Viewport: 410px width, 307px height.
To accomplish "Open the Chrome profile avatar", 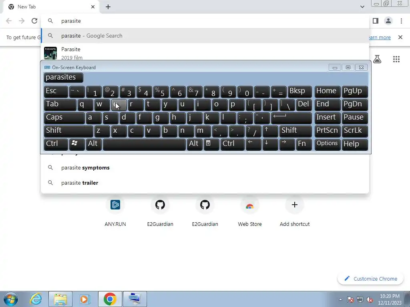I will [x=388, y=21].
